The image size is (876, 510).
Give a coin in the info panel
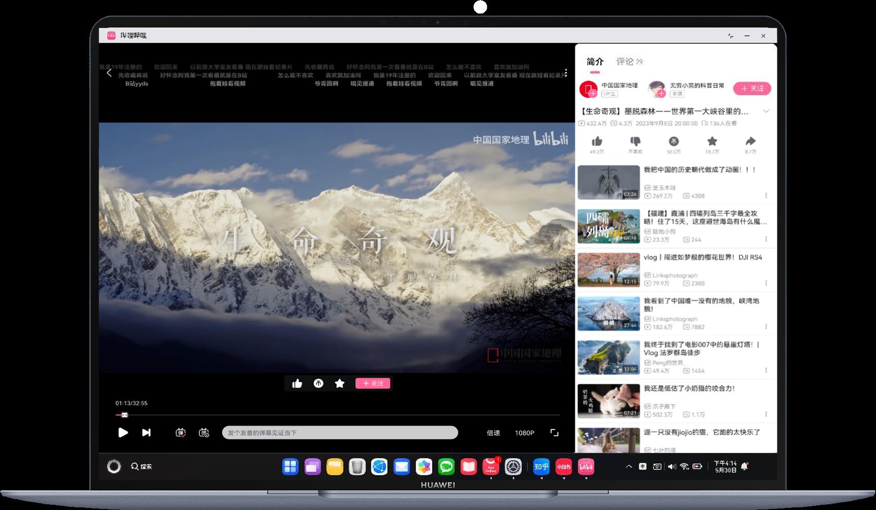click(x=673, y=141)
